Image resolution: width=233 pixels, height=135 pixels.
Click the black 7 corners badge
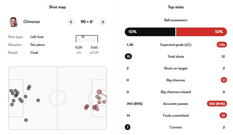coord(127,127)
